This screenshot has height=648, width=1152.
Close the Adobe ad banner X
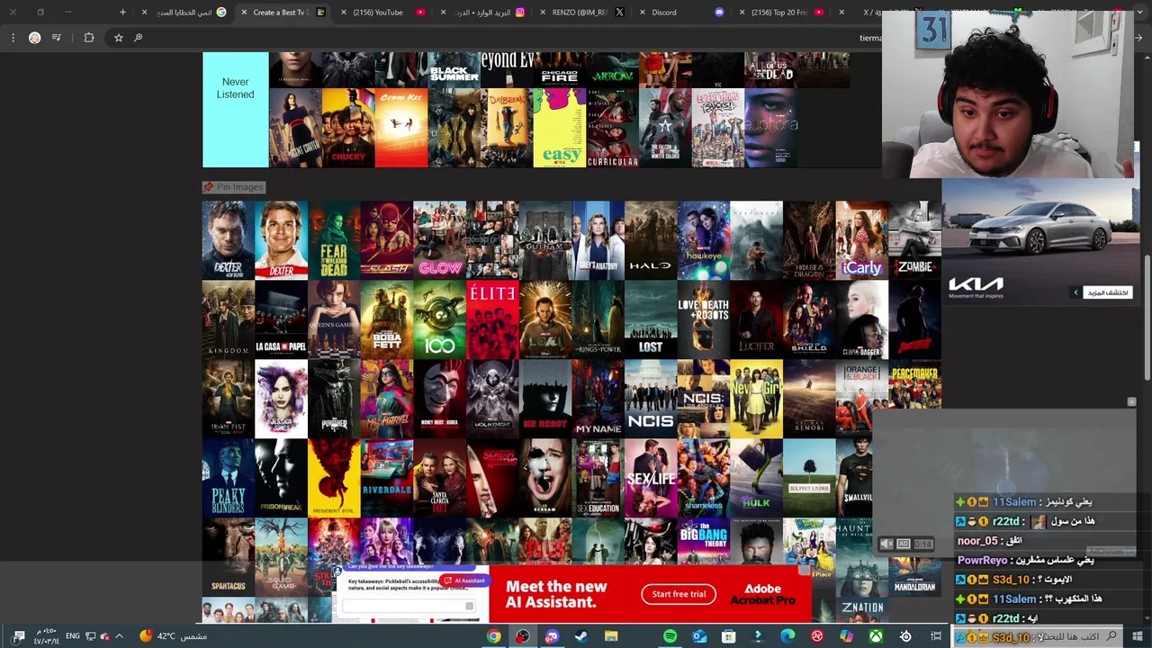pyautogui.click(x=805, y=569)
